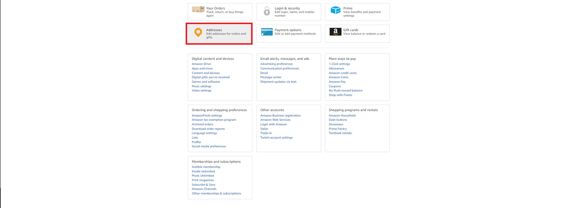
Task: Open the Addresses card title
Action: 214,30
